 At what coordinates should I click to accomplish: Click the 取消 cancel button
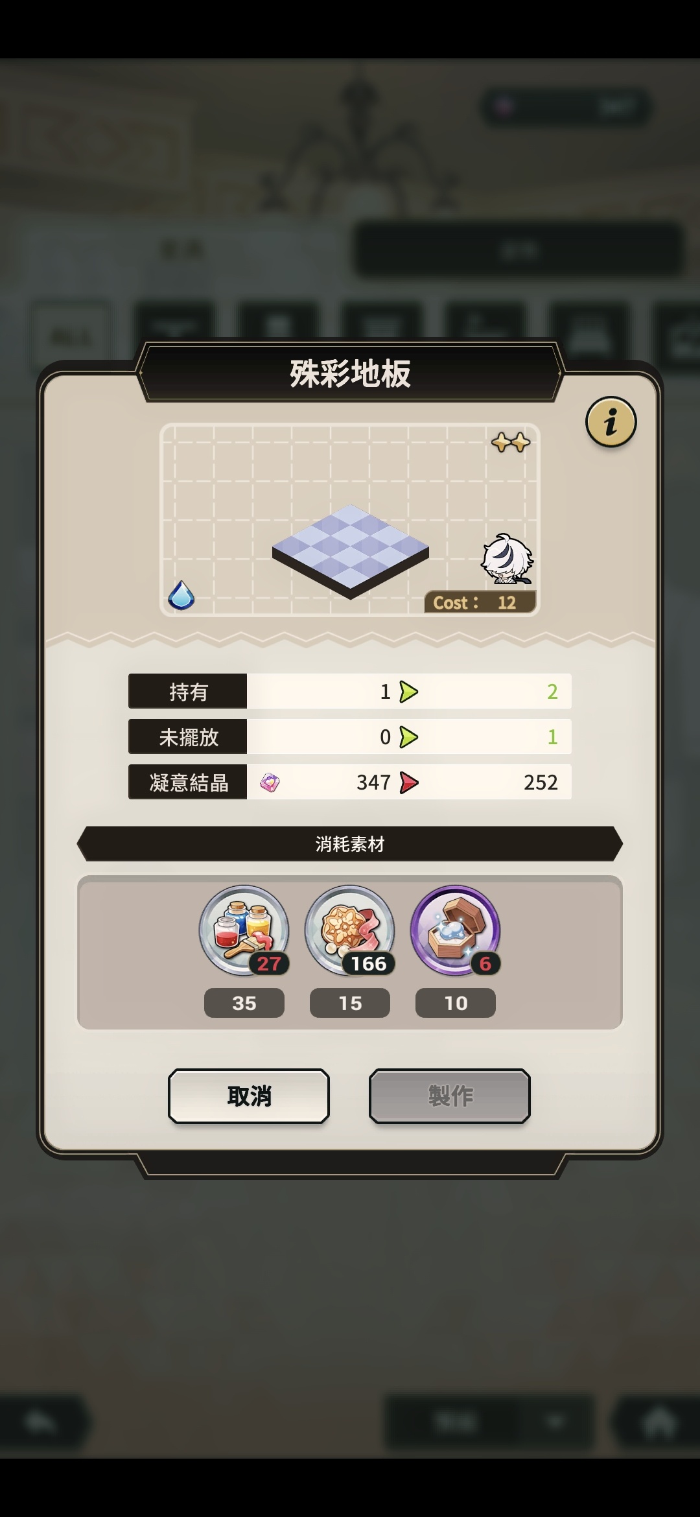tap(249, 1096)
